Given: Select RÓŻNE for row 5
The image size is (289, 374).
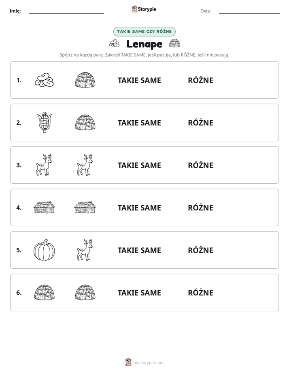Looking at the screenshot, I should (200, 250).
